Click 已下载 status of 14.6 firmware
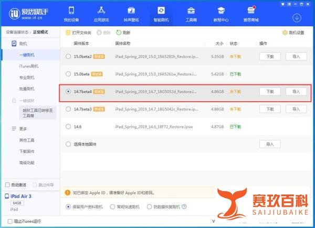315x228 pixels. click(x=235, y=127)
